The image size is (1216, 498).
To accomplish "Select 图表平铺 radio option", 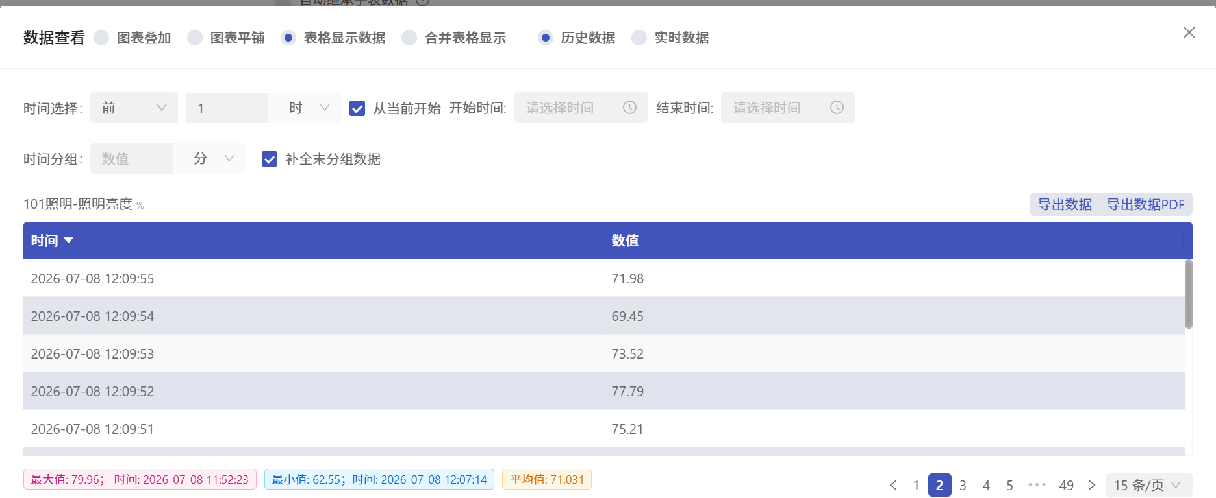I will click(195, 38).
